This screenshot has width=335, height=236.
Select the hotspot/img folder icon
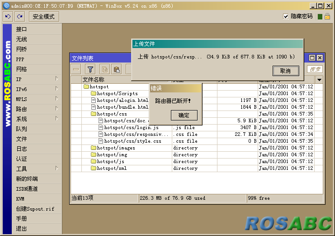94,154
